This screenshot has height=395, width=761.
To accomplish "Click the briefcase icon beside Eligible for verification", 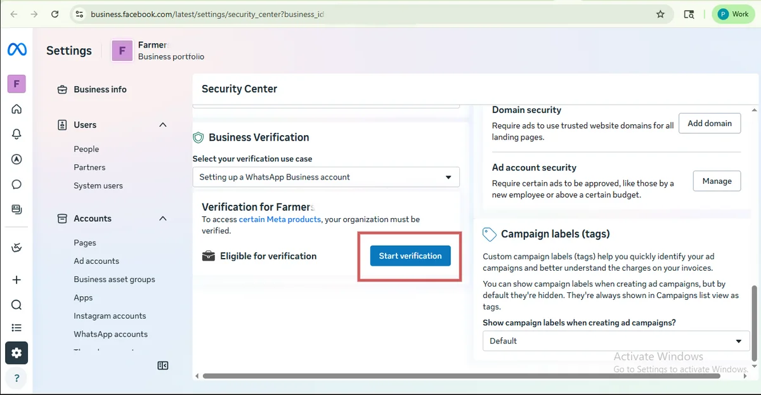I will (208, 256).
